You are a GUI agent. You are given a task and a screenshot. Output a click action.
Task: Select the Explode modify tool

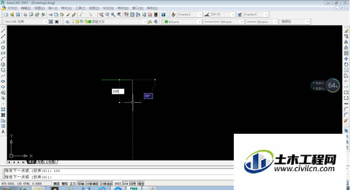(x=346, y=120)
